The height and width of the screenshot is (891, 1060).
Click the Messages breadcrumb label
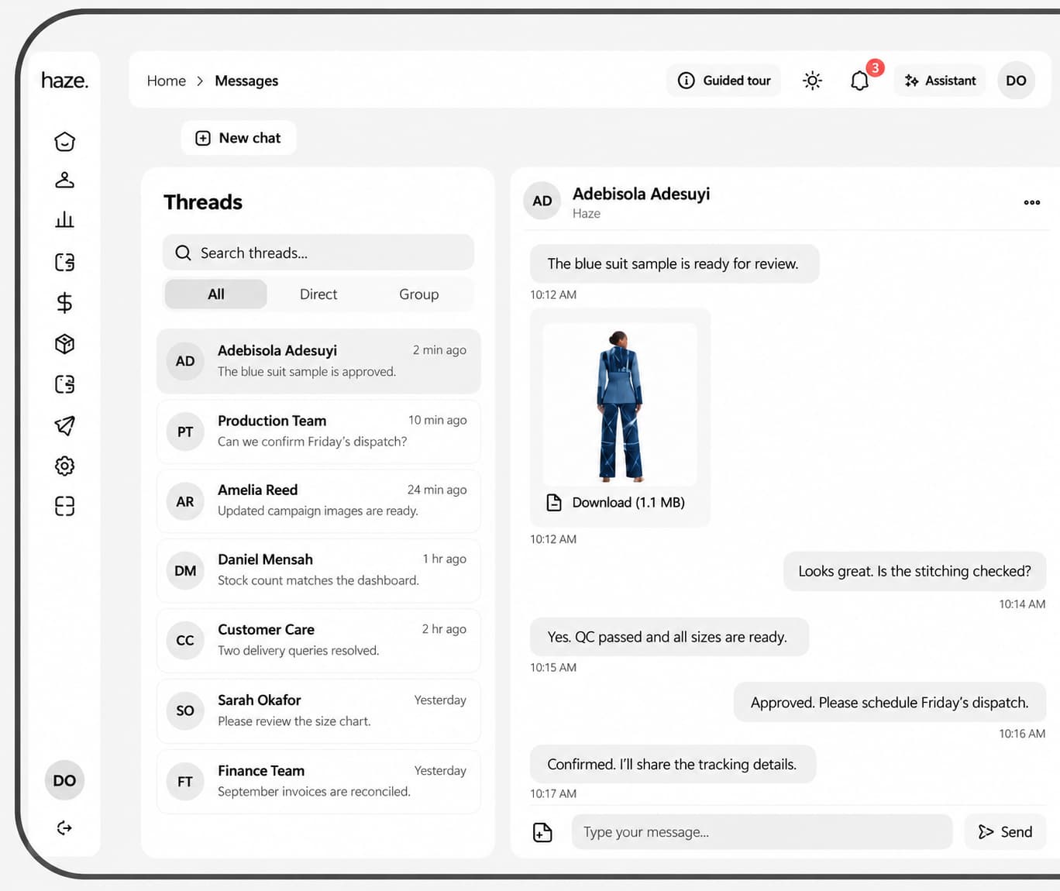click(246, 81)
